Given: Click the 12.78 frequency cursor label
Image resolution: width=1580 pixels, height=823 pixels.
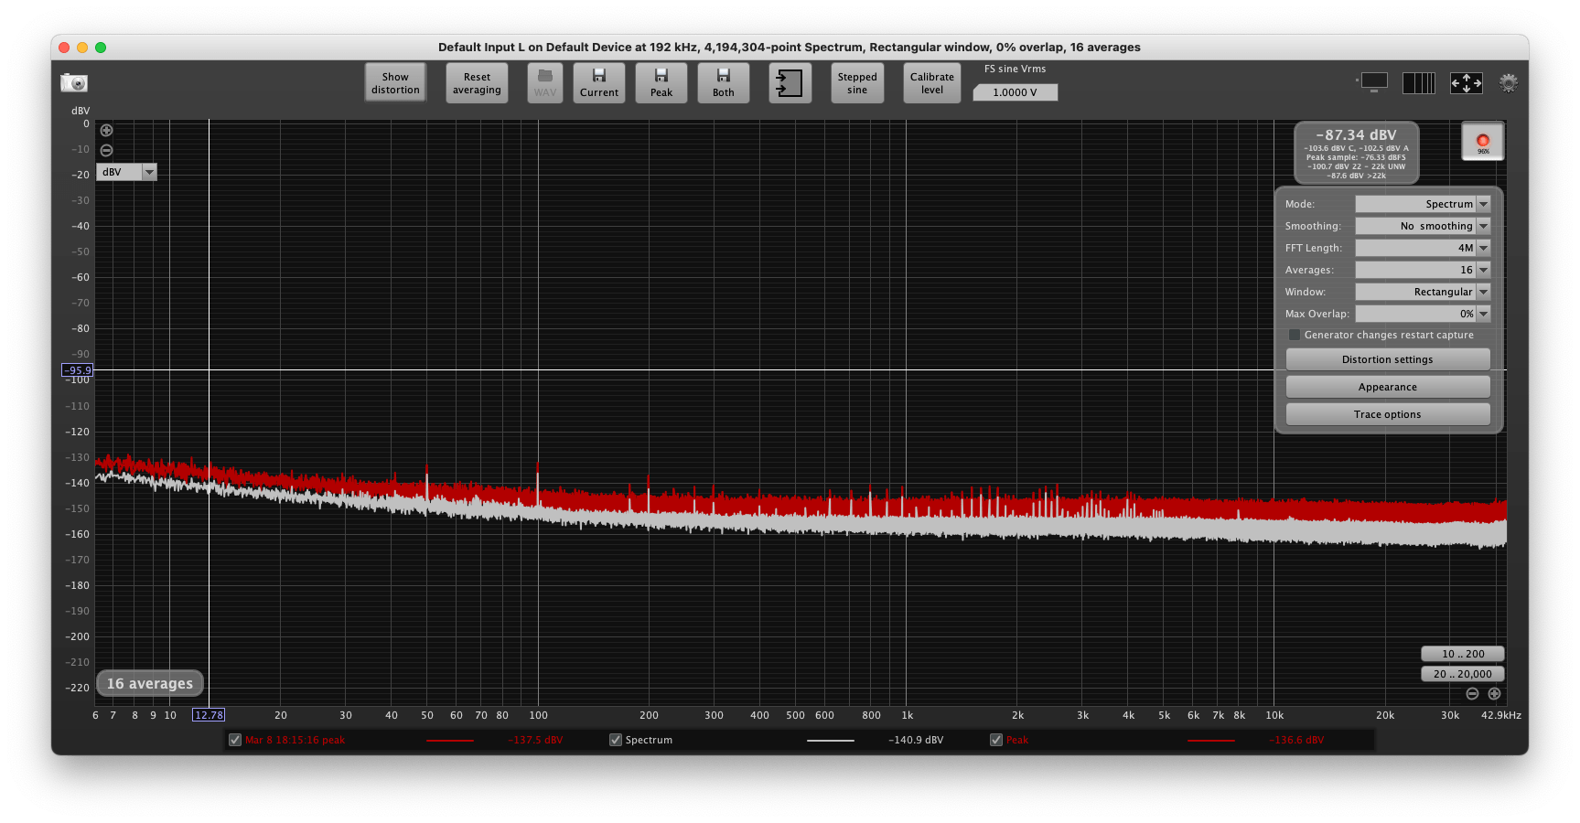Looking at the screenshot, I should pyautogui.click(x=209, y=715).
